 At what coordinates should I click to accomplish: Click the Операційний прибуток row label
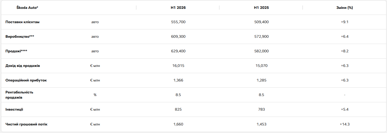(26, 80)
